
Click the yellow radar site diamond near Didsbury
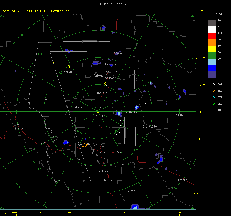click(98, 112)
